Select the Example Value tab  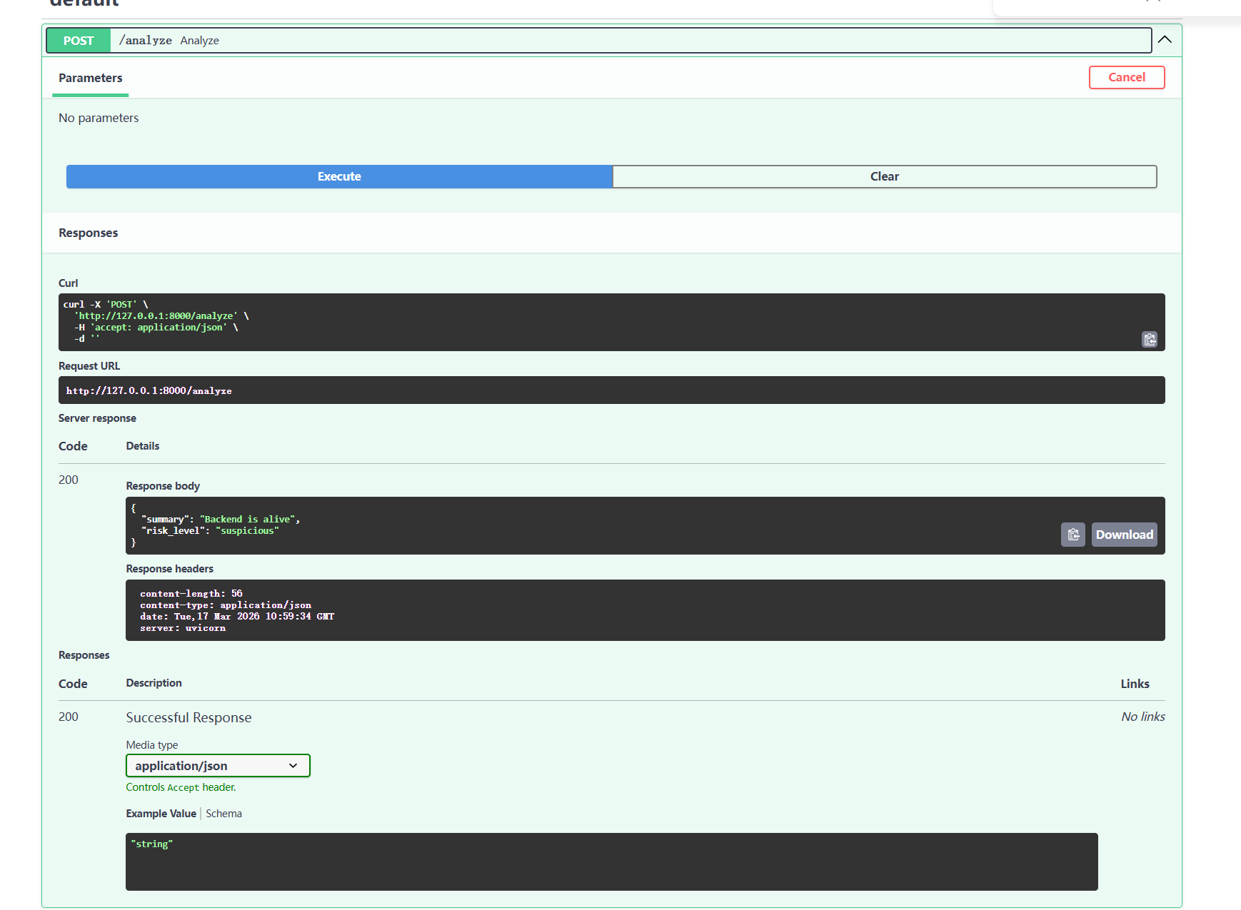[161, 814]
